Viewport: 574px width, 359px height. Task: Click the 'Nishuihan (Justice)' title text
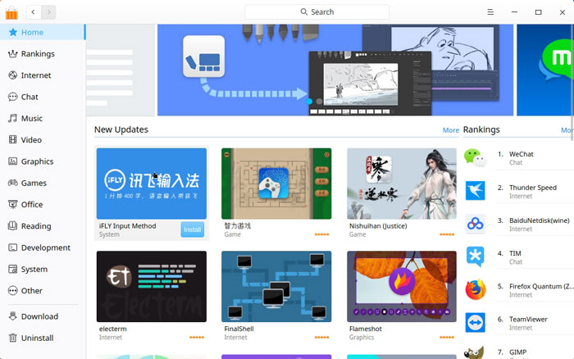[x=378, y=226]
